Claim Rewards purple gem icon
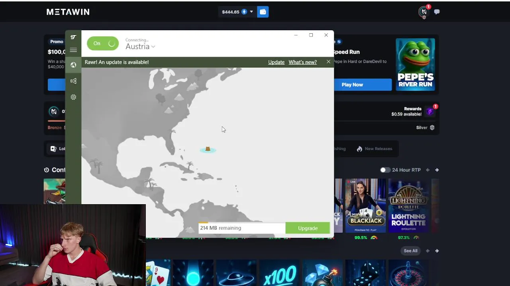The height and width of the screenshot is (286, 510). (430, 112)
